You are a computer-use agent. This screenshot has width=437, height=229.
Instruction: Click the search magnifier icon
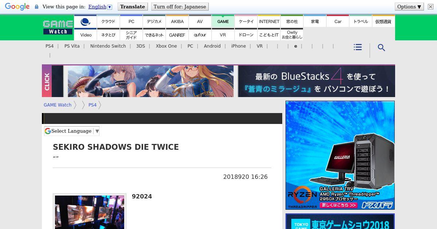click(381, 48)
